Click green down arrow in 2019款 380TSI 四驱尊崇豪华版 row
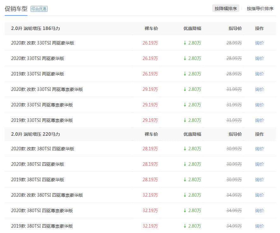This screenshot has width=280, height=233. [x=185, y=226]
